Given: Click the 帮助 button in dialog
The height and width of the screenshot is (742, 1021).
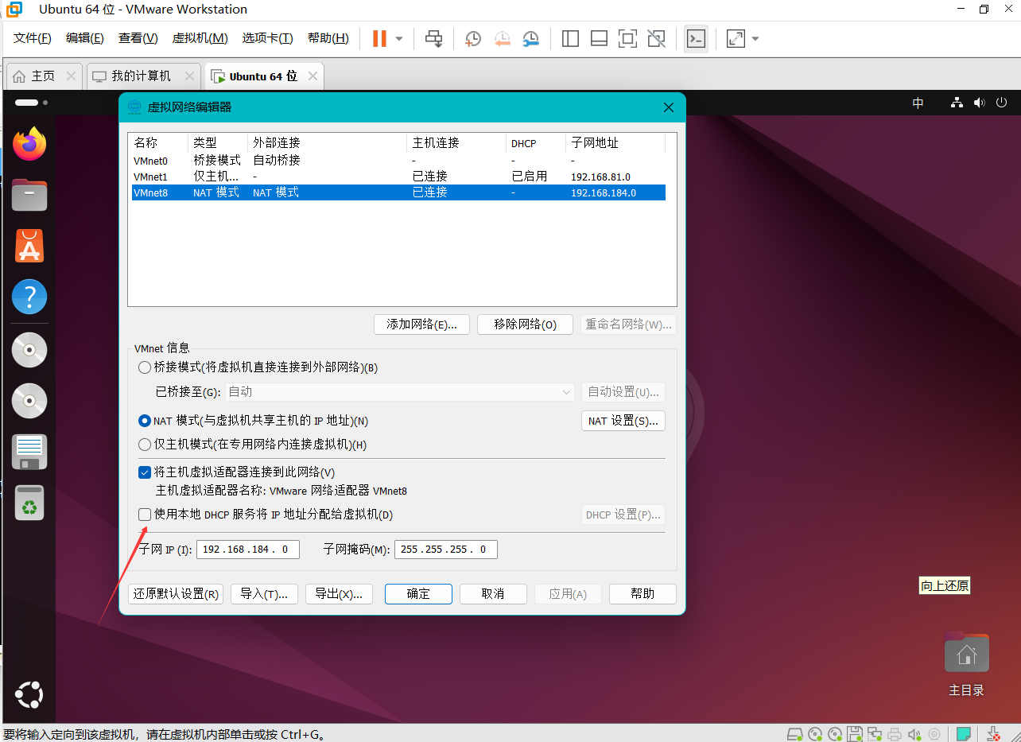Looking at the screenshot, I should tap(642, 594).
